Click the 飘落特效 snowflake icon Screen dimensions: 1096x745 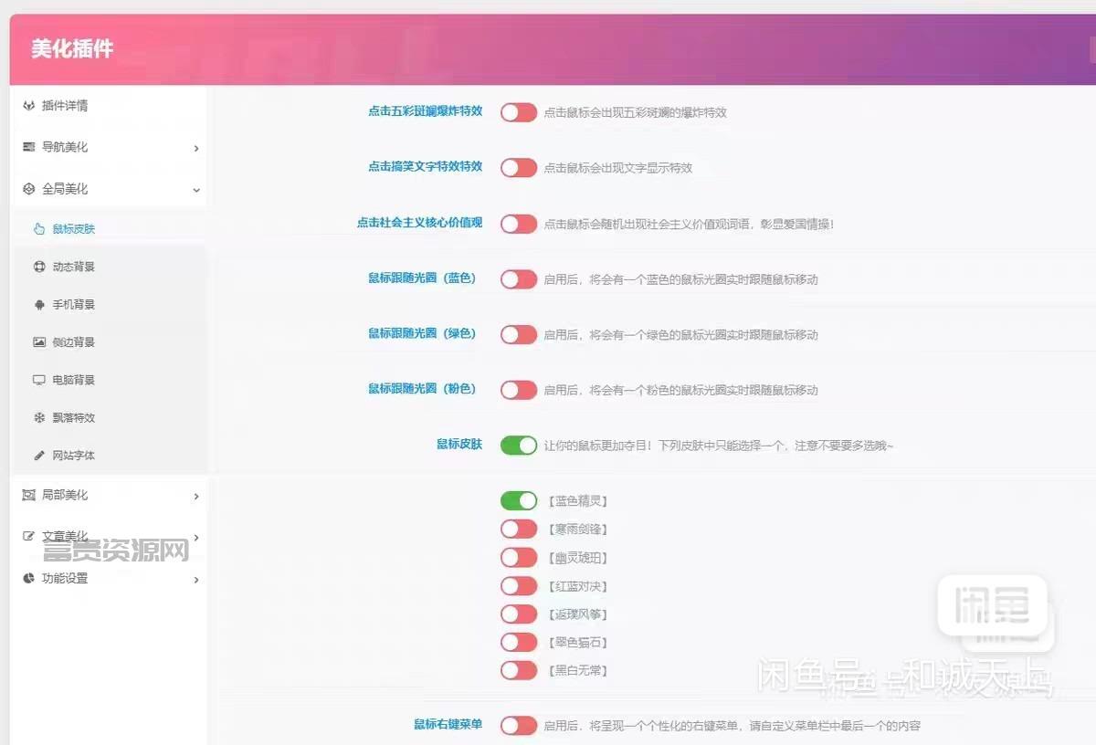click(39, 418)
